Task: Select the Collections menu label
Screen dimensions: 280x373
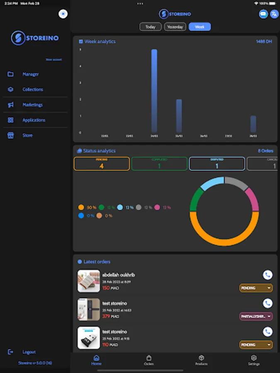Action: [33, 90]
